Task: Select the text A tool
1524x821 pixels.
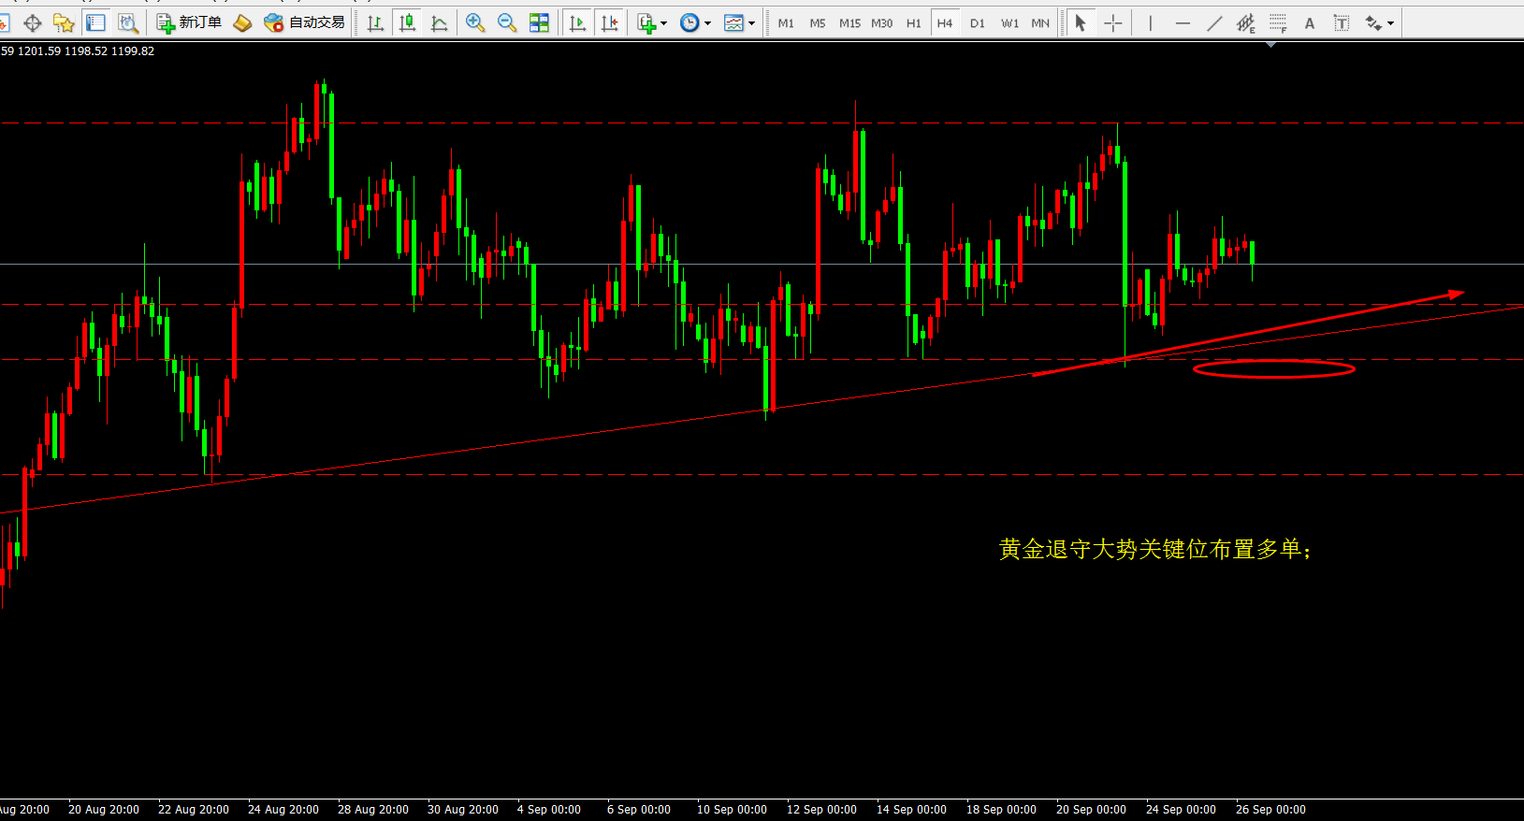Action: coord(1310,22)
